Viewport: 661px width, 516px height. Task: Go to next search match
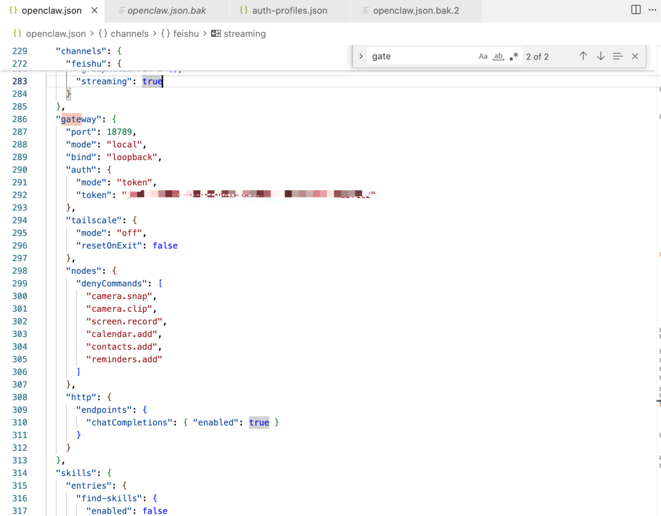[600, 56]
